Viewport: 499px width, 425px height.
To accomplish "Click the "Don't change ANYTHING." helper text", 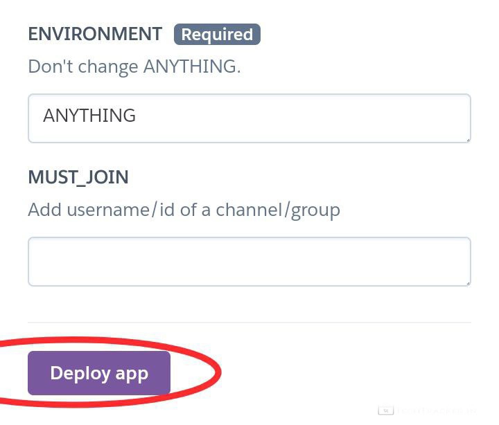I will pyautogui.click(x=134, y=67).
